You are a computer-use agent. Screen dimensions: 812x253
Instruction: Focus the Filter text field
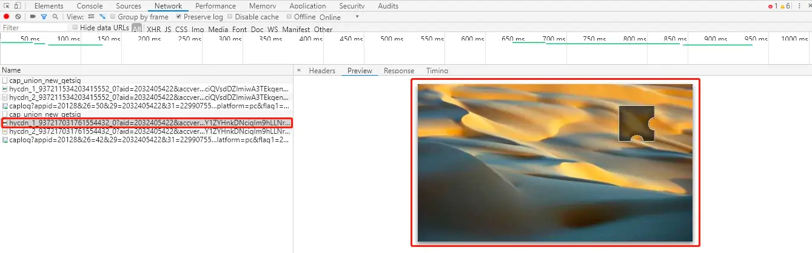(x=35, y=28)
